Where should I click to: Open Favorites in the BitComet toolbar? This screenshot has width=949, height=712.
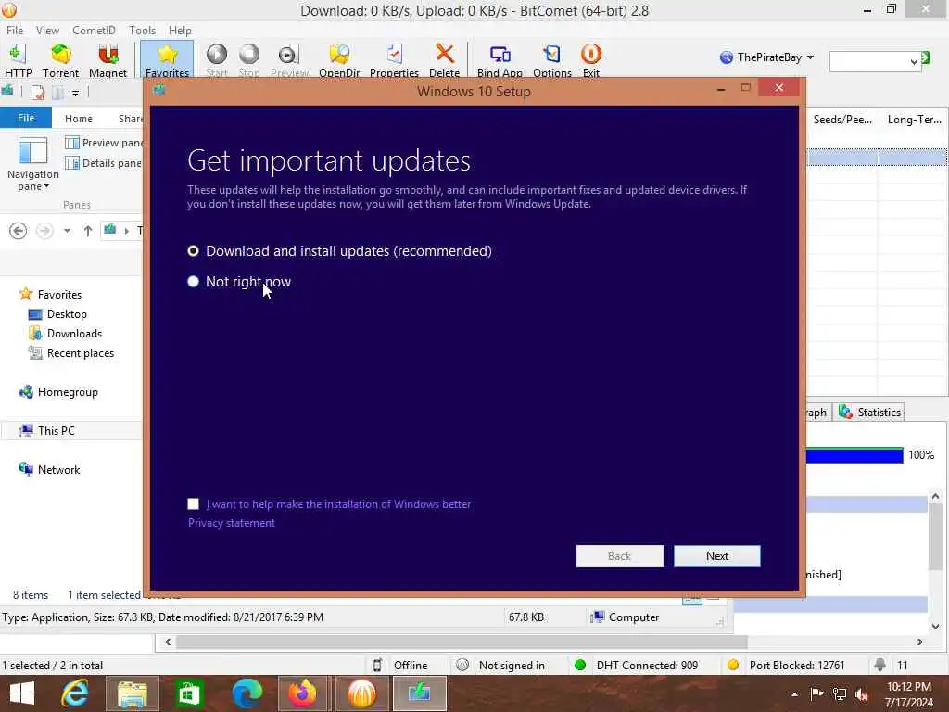pyautogui.click(x=167, y=60)
